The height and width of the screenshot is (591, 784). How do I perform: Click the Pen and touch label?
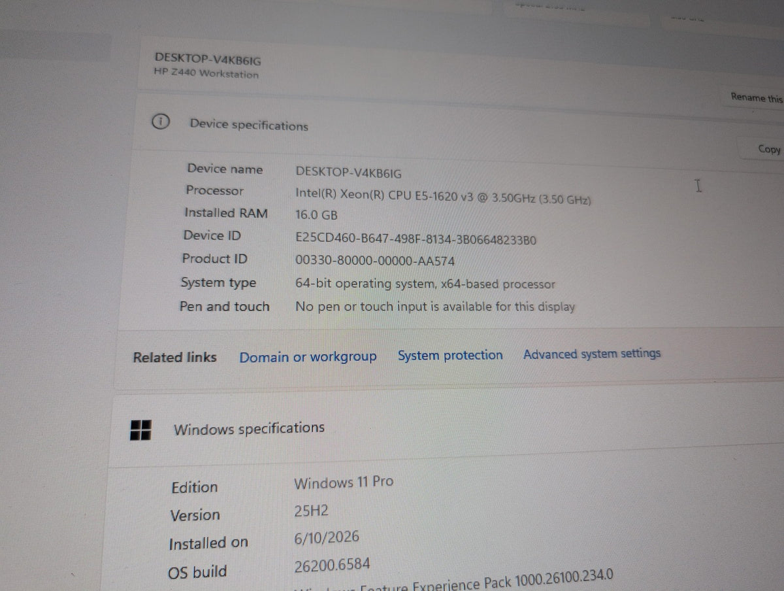point(224,306)
